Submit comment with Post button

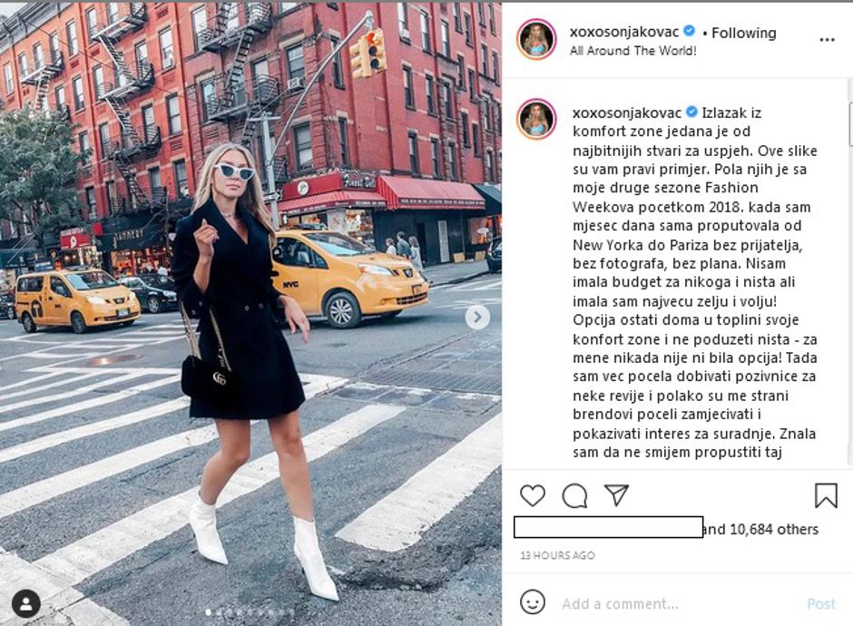(821, 603)
